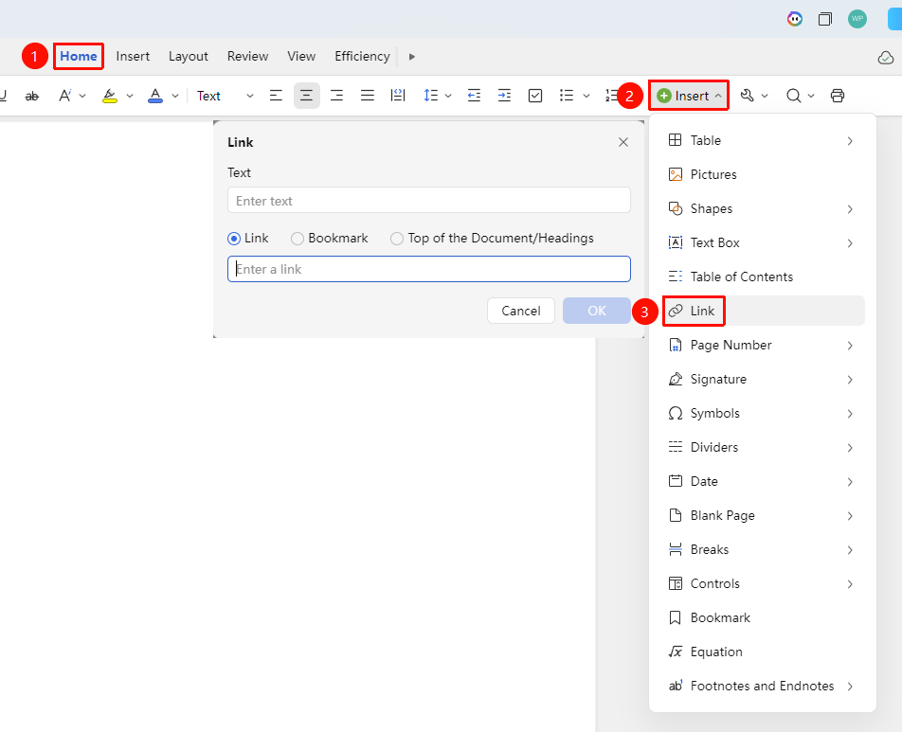The height and width of the screenshot is (732, 902).
Task: Switch to the Layout tab
Action: click(x=189, y=57)
